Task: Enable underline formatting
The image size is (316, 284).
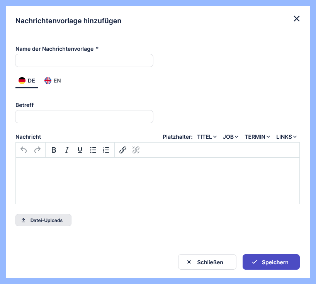Action: [80, 150]
